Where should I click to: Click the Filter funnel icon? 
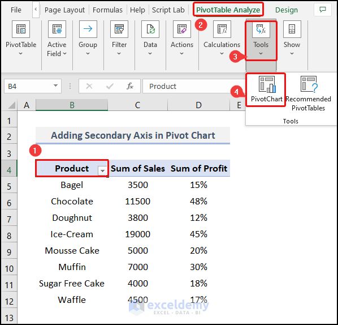pyautogui.click(x=119, y=29)
